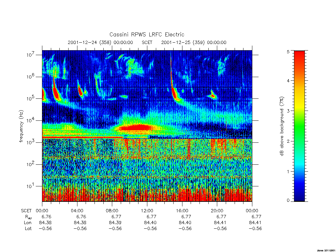This screenshot has width=336, height=252.
Task: Click the longitude value 84.39
Action: point(115,223)
